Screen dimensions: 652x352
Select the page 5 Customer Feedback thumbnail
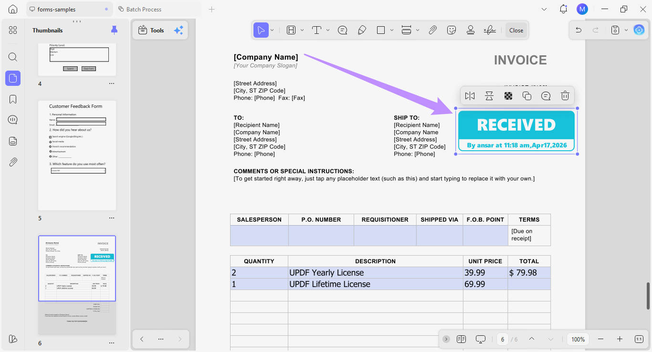coord(77,155)
